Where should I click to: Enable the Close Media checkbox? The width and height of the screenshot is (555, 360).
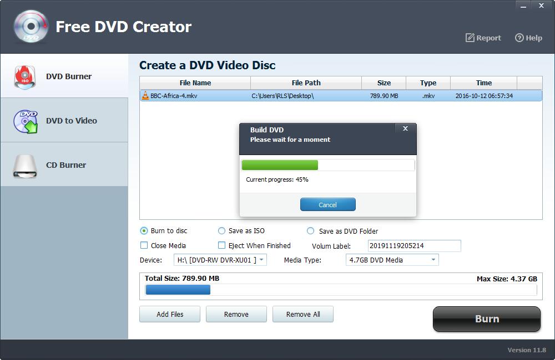pos(144,245)
